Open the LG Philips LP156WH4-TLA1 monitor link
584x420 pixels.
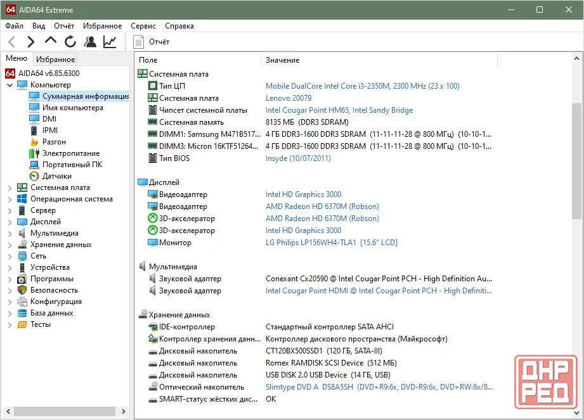(x=331, y=243)
